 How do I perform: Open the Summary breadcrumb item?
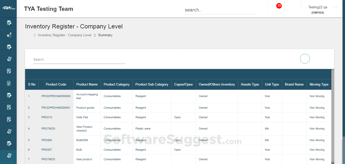[105, 35]
